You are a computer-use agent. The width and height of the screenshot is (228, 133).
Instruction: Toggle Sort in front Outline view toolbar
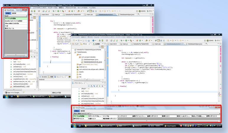click(x=92, y=86)
